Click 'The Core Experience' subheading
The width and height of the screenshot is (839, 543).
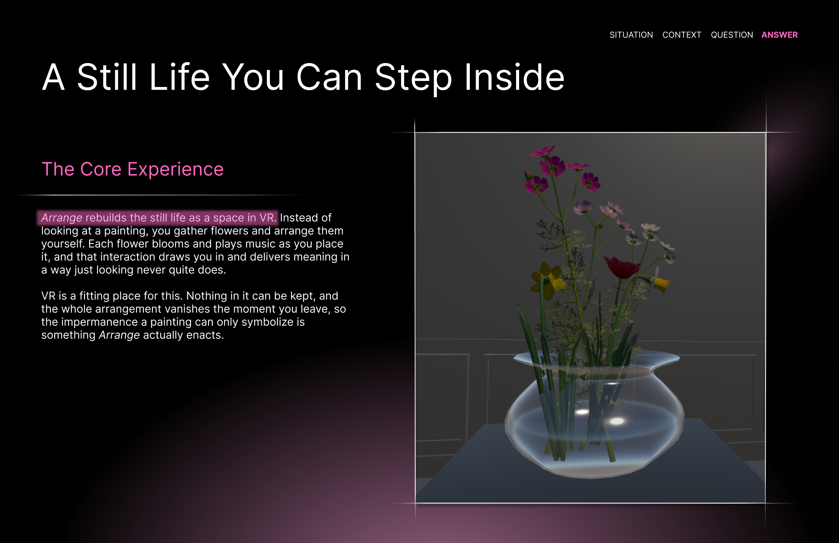[133, 169]
